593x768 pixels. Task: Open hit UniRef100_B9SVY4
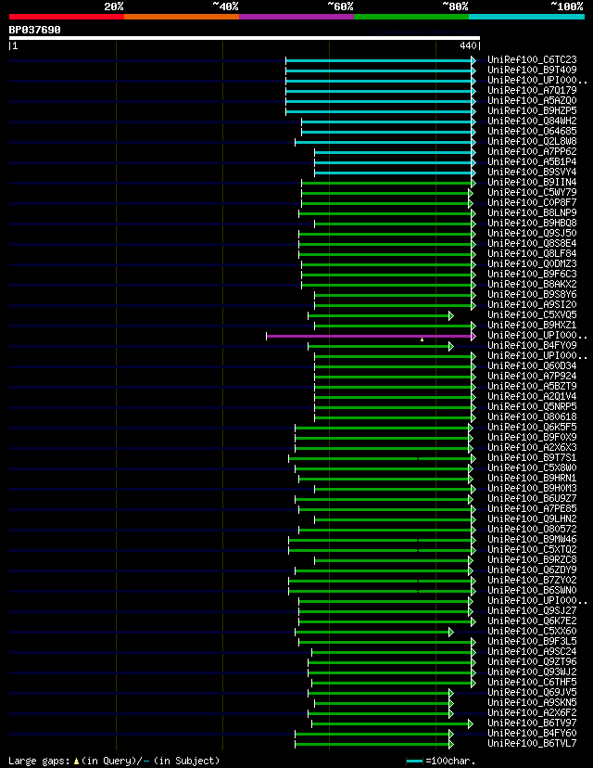[533, 172]
